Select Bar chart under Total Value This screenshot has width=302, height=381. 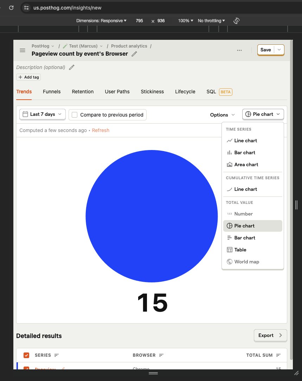coord(252,238)
